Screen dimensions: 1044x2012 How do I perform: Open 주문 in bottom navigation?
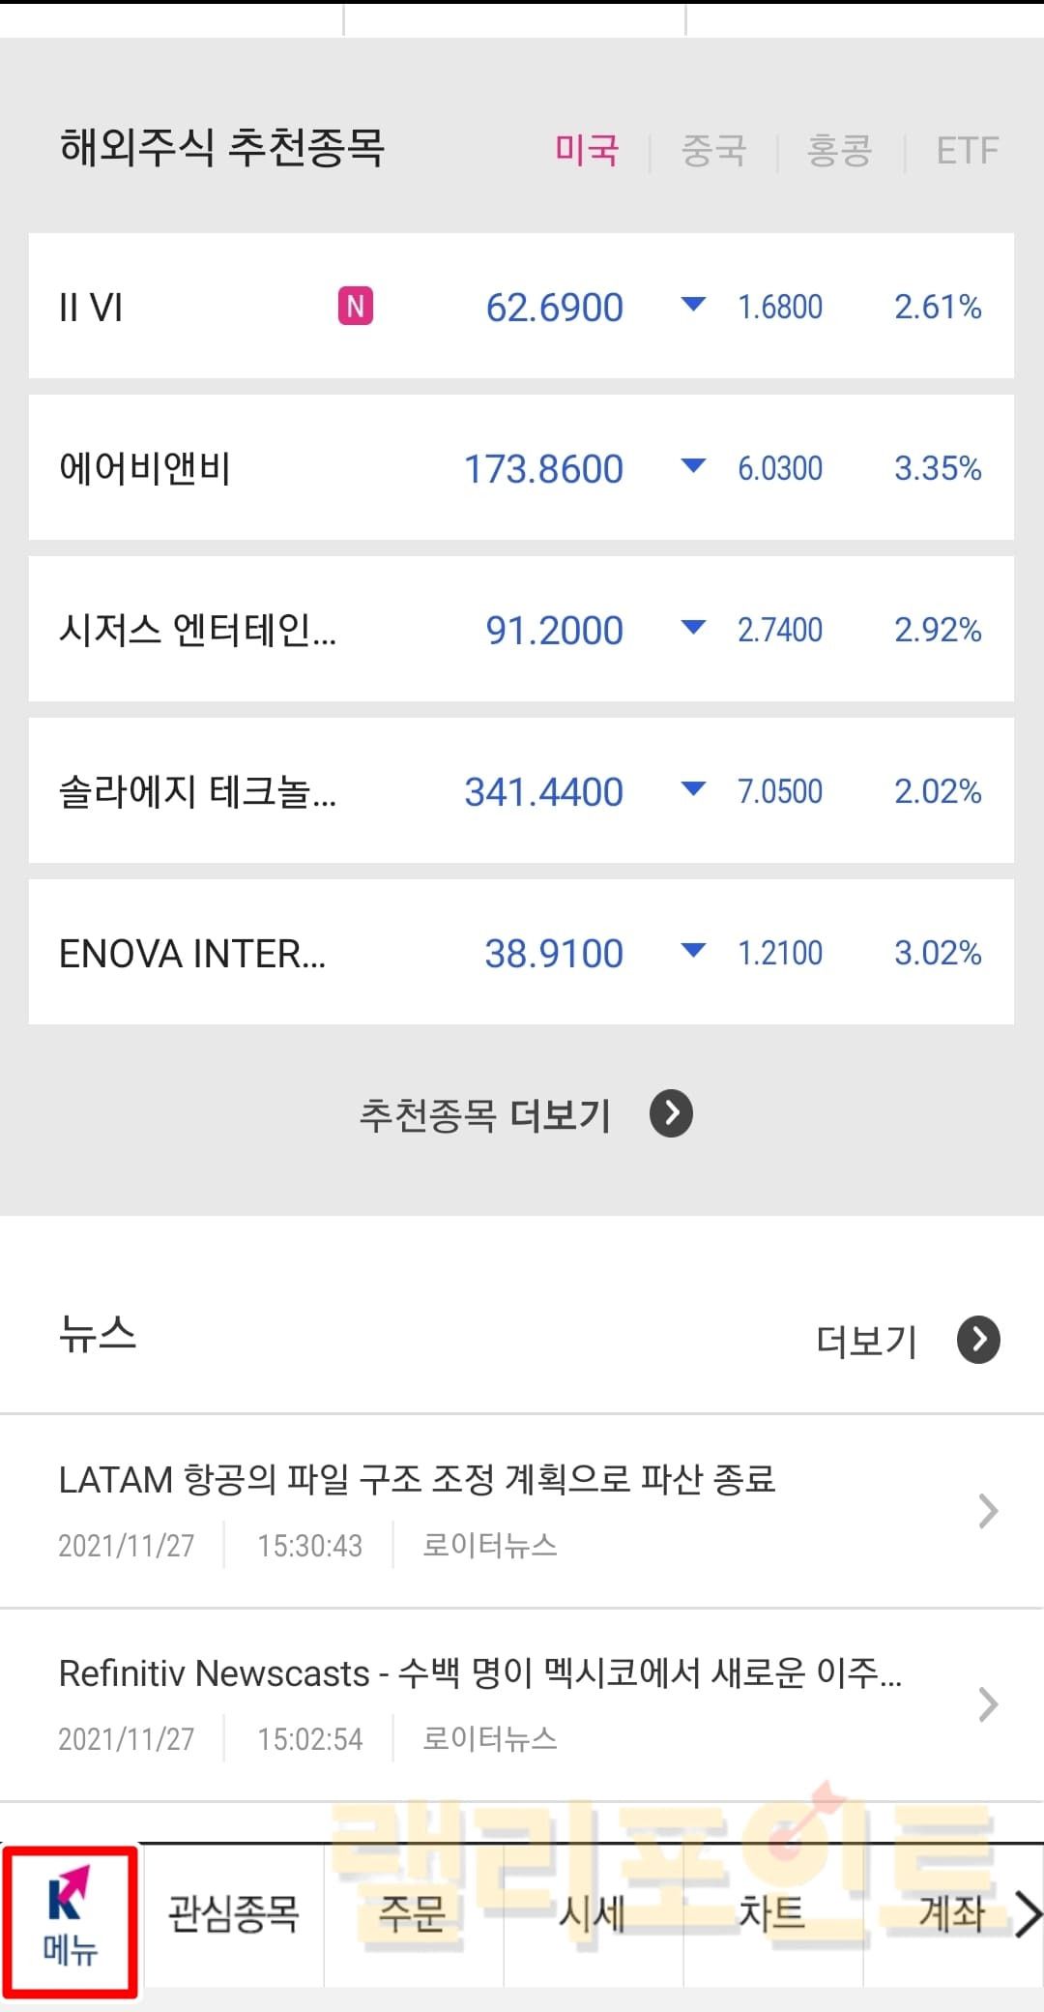(413, 1915)
